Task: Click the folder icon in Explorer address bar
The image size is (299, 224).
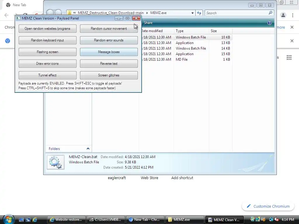Action: (69, 13)
